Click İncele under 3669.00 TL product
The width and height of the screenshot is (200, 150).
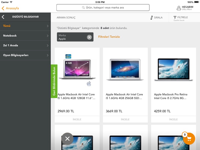point(125,119)
